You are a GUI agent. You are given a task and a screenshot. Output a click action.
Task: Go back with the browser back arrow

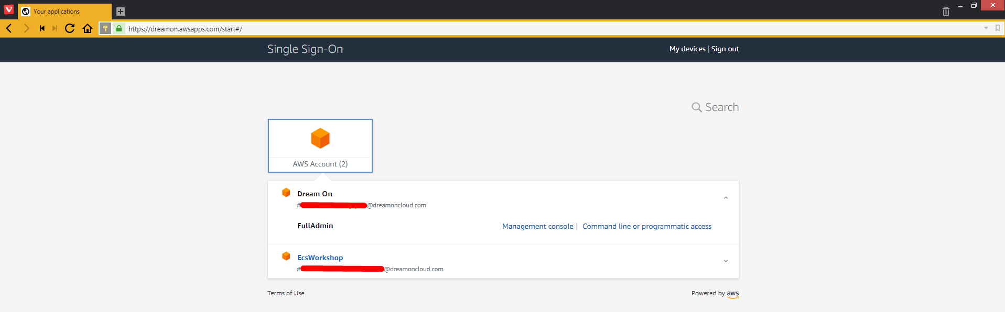[x=9, y=28]
